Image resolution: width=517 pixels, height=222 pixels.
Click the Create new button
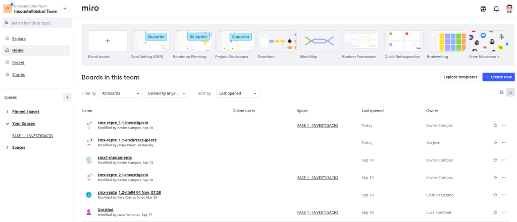[x=498, y=77]
